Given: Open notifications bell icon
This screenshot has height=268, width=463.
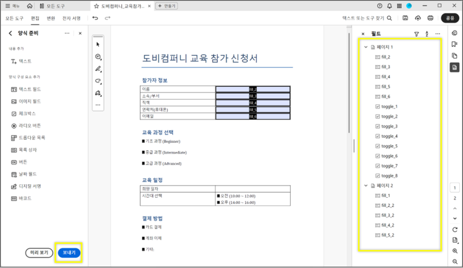Looking at the screenshot, I should coord(390,6).
